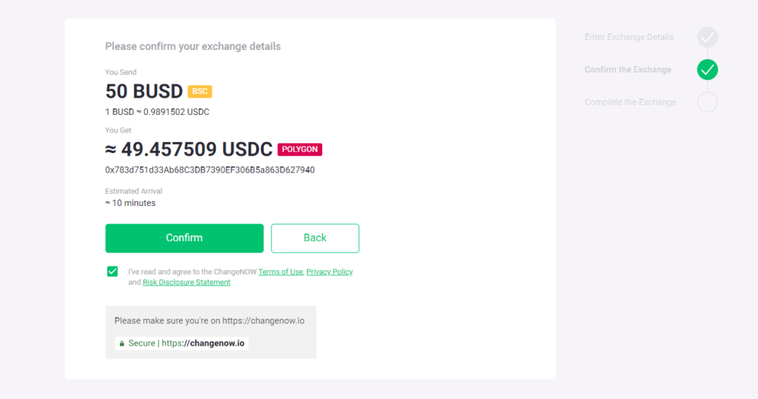Click the red POLYGON network badge
Image resolution: width=758 pixels, height=399 pixels.
coord(300,150)
